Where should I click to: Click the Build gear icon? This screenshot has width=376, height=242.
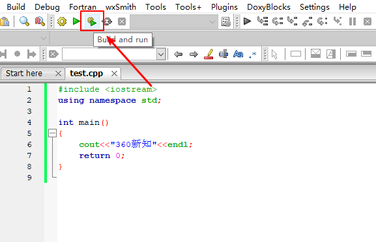tap(62, 21)
